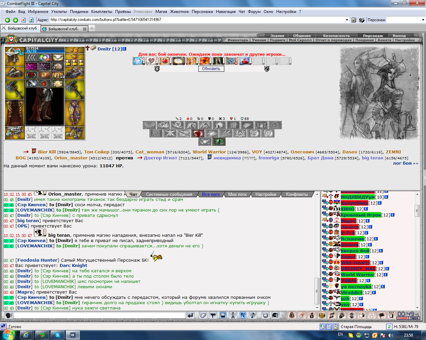
Task: Click the send message arrow in chat bar
Action: click(x=190, y=315)
